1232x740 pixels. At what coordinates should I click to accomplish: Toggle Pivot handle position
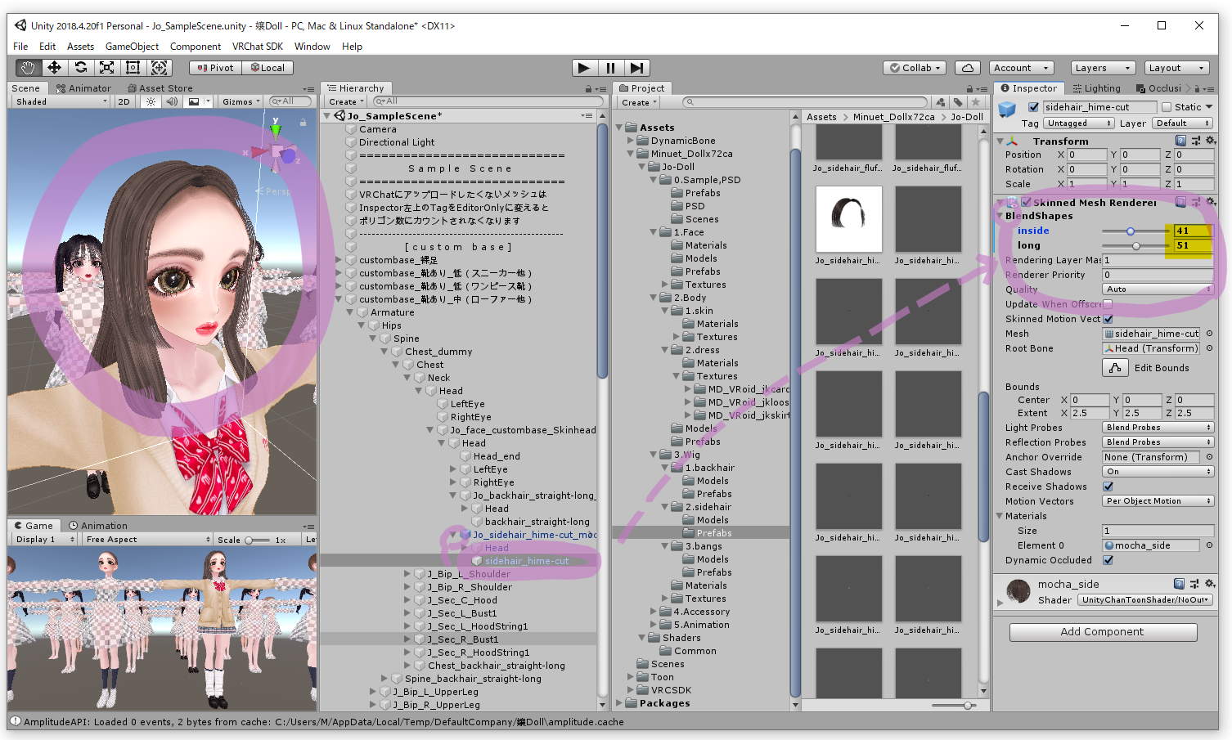[215, 68]
